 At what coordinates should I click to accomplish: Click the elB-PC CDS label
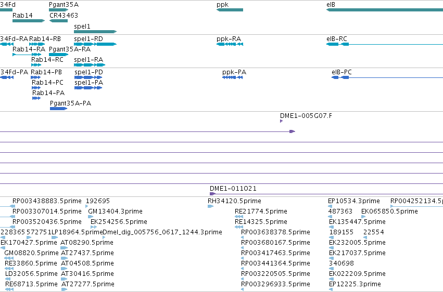tap(341, 72)
